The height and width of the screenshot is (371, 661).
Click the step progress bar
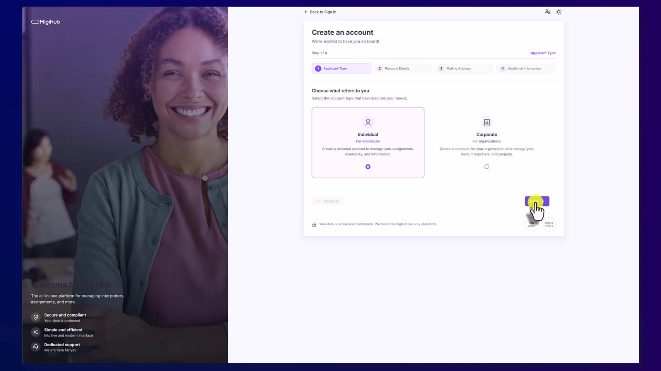point(433,58)
